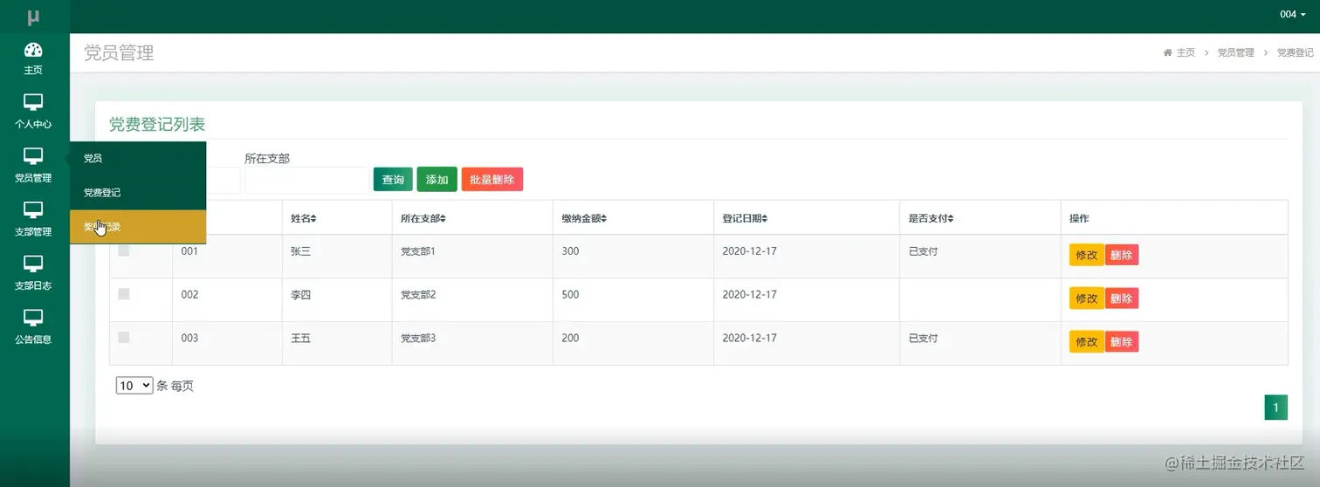Viewport: 1320px width, 487px height.
Task: Click the amount cell 500
Action: pos(570,295)
